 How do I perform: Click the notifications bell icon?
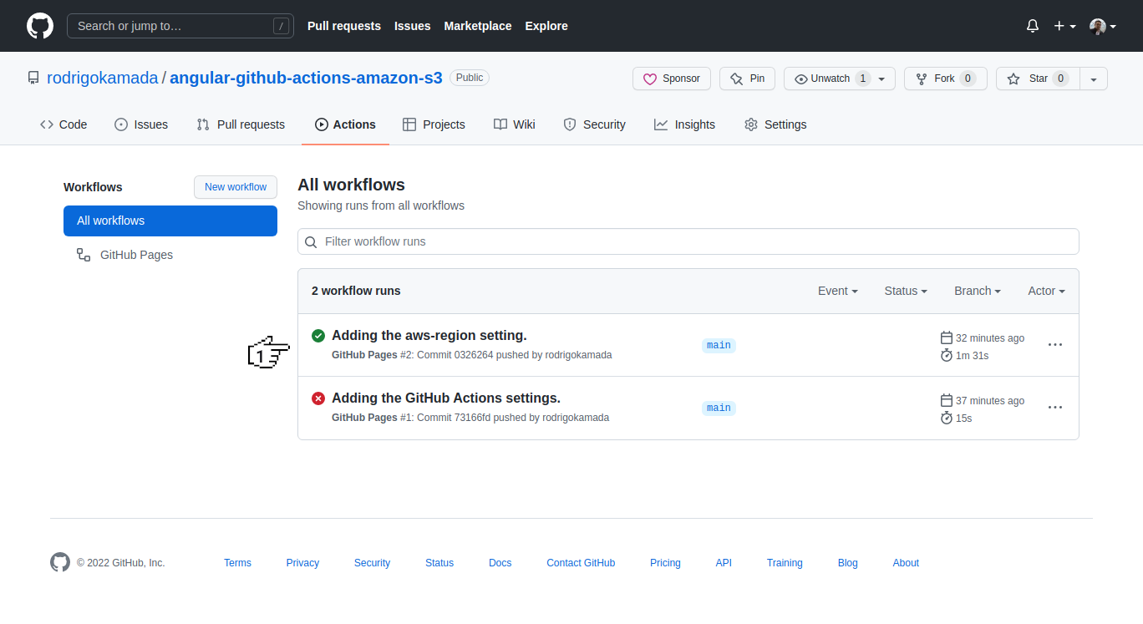pos(1032,26)
